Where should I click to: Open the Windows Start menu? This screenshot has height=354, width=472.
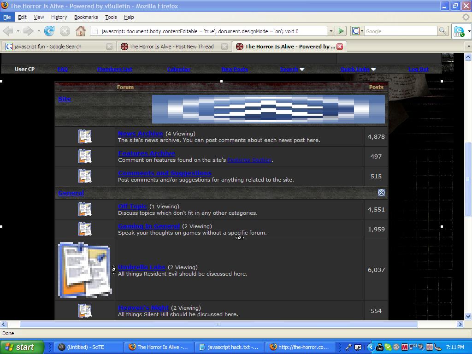[x=22, y=347]
